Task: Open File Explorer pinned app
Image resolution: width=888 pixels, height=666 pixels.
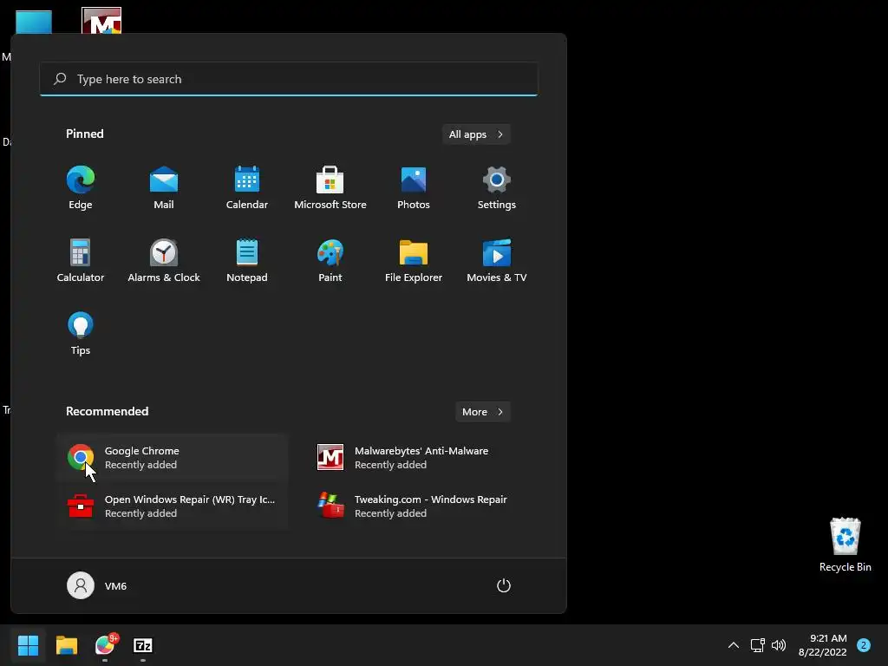Action: click(414, 260)
